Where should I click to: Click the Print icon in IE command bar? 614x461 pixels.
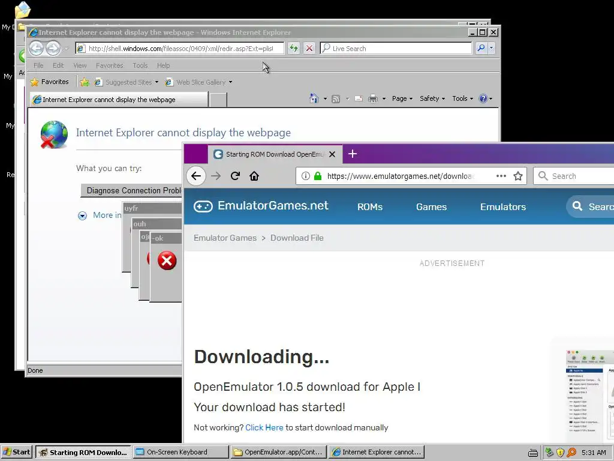pos(373,99)
